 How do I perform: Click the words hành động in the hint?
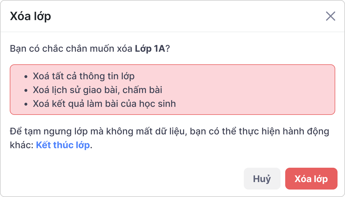[x=305, y=132]
